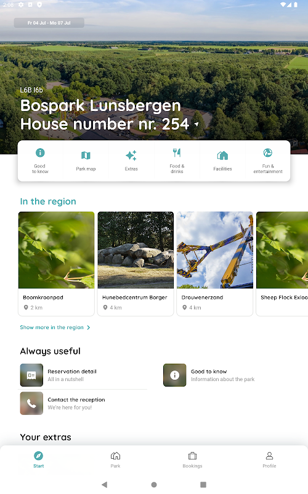Tap Good to know park information icon
This screenshot has height=494, width=308.
pyautogui.click(x=175, y=375)
